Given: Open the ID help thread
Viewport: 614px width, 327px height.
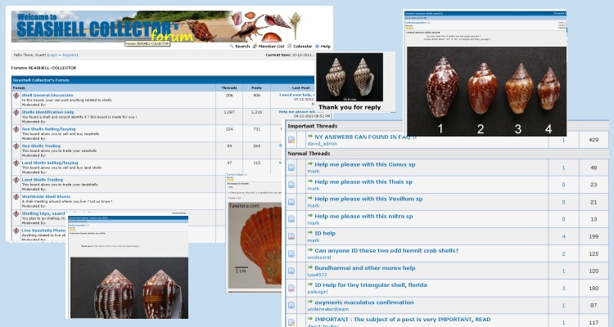Looking at the screenshot, I should [x=325, y=233].
